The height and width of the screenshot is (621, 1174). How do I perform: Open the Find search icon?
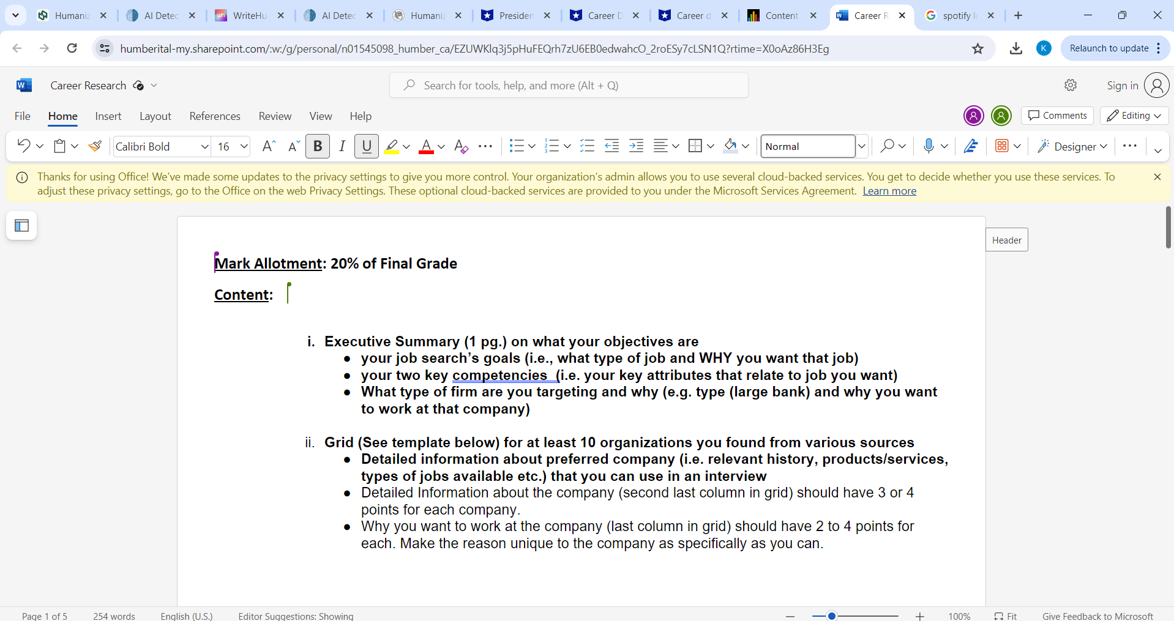(887, 146)
